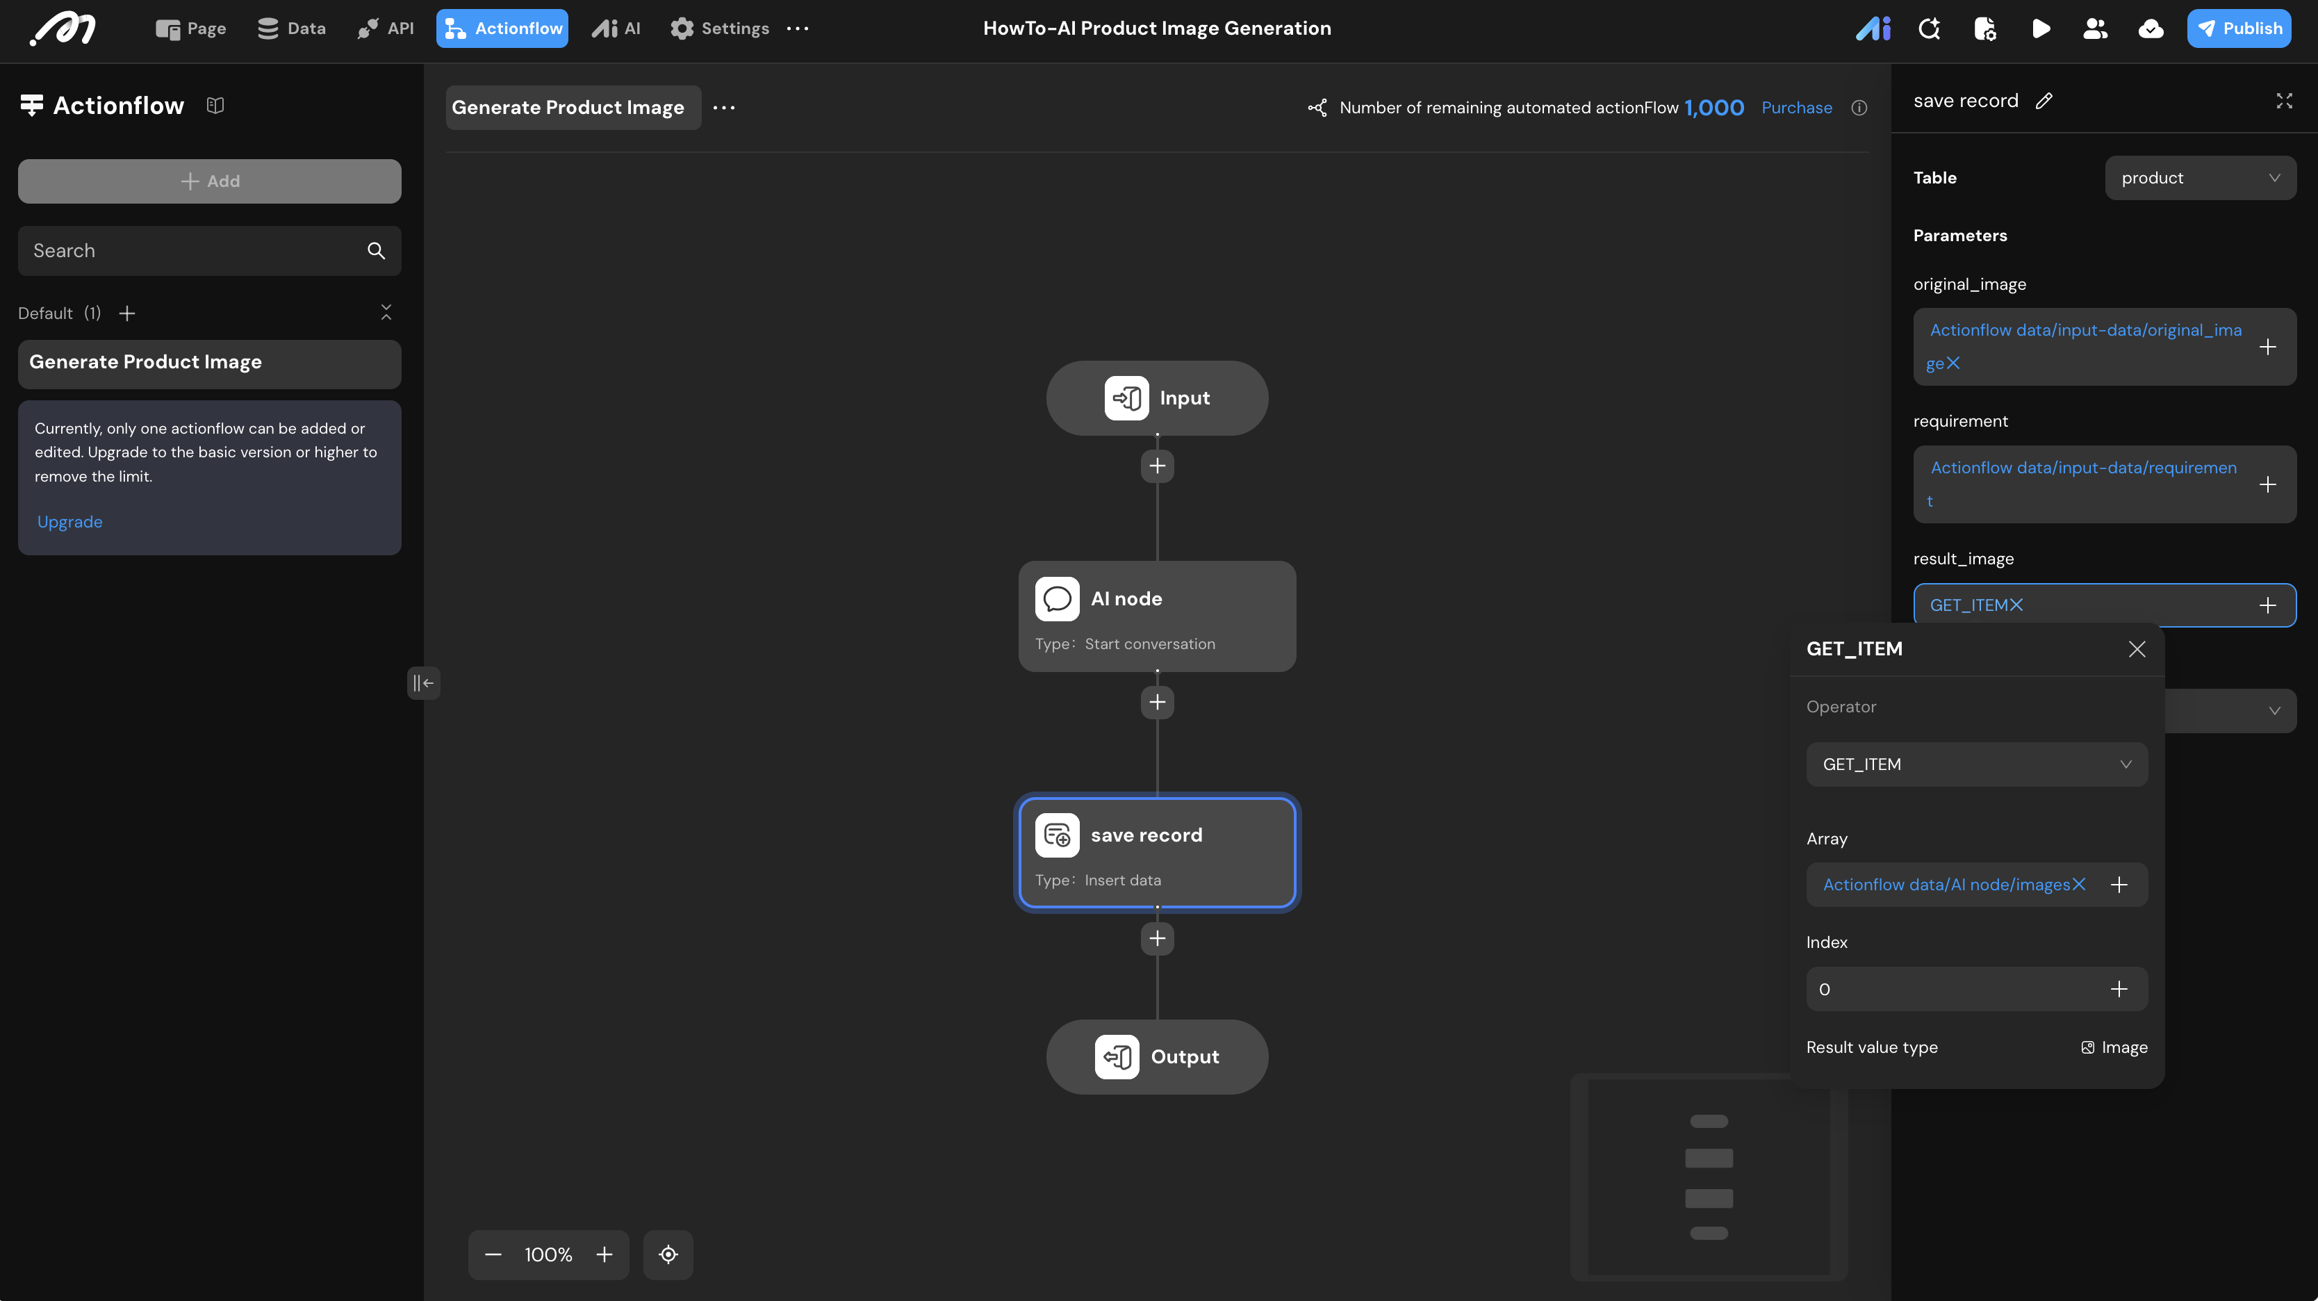Switch to the Data tab

[292, 28]
